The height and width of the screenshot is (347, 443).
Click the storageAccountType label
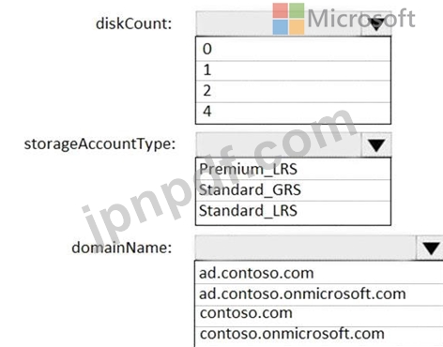point(99,144)
